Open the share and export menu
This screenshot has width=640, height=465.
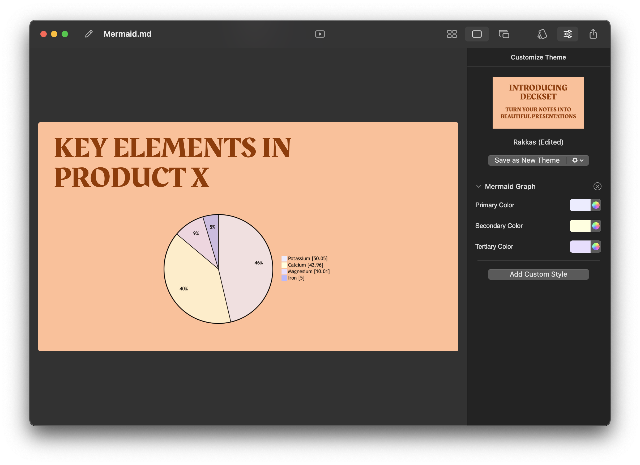point(593,34)
